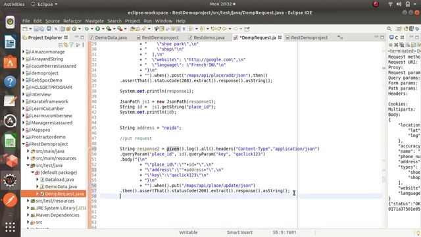Click the New file wizard toolbar icon
This screenshot has height=237, width=421.
click(x=25, y=29)
